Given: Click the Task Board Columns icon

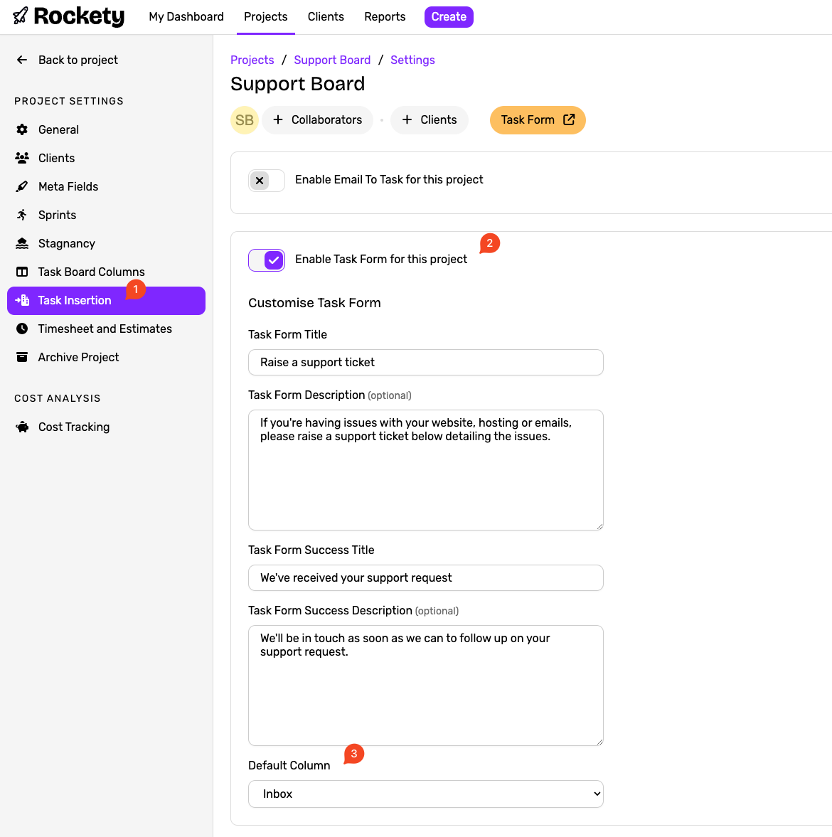Looking at the screenshot, I should [x=22, y=272].
